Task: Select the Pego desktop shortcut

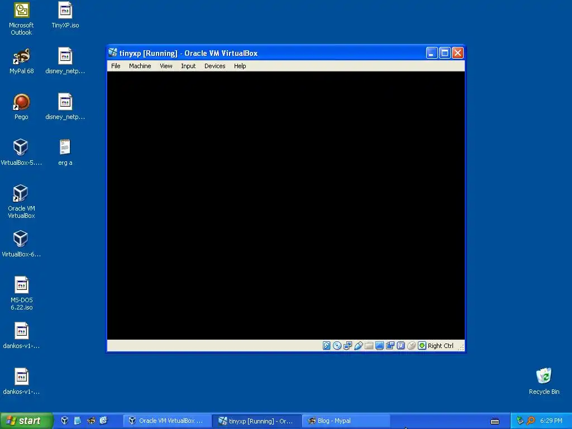Action: point(21,107)
